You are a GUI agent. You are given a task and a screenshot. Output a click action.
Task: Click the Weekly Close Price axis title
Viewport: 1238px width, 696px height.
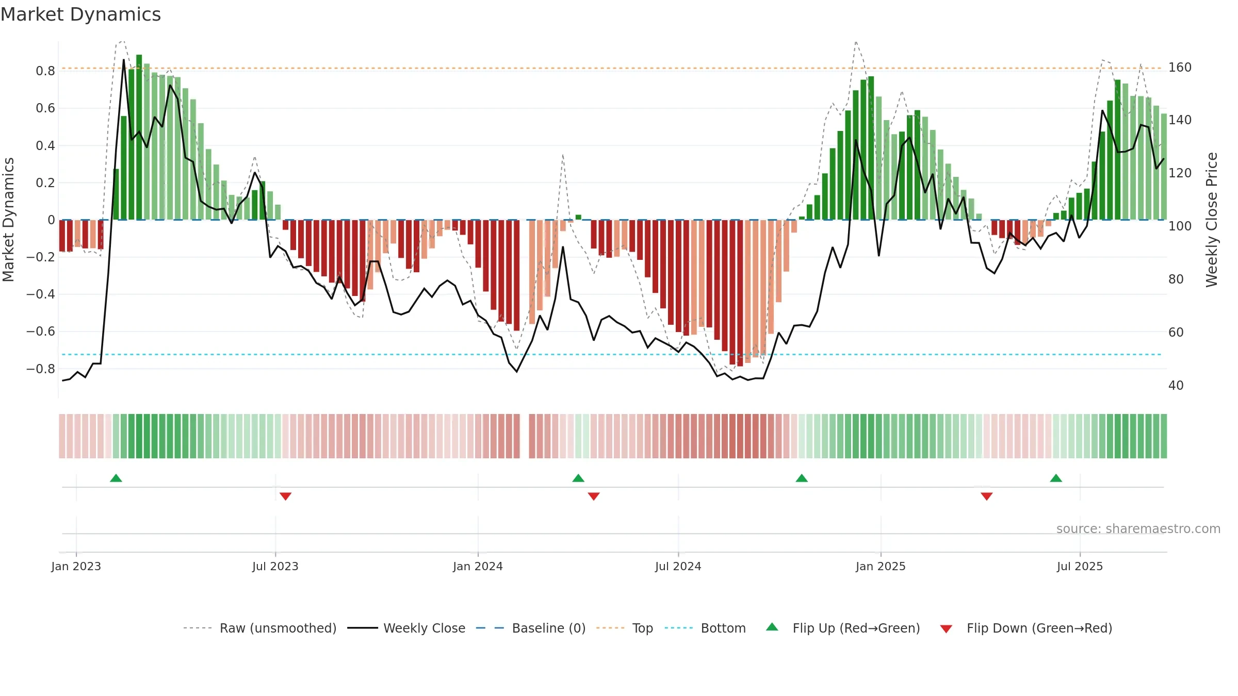pyautogui.click(x=1212, y=220)
